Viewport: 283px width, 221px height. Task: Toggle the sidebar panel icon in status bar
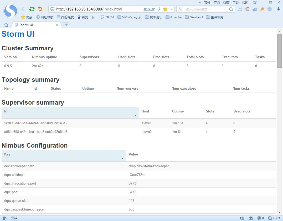(x=5, y=218)
